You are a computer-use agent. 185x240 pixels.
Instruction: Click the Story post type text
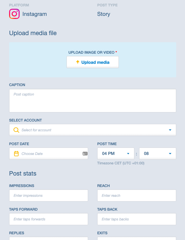click(104, 14)
